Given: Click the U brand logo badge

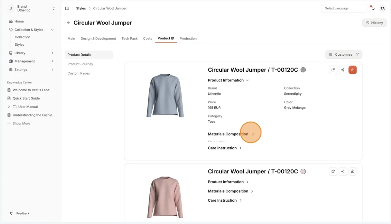Looking at the screenshot, I should tap(11, 8).
